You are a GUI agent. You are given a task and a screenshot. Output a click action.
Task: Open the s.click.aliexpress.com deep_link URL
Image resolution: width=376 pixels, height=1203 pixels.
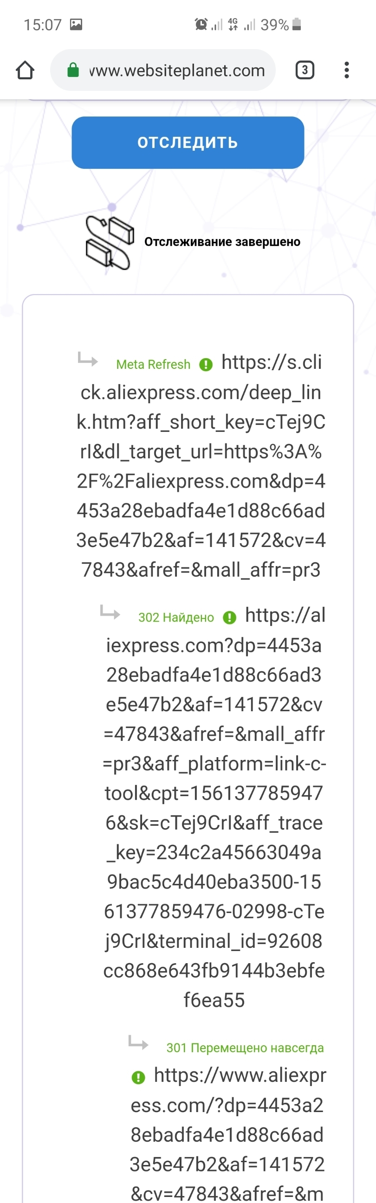pyautogui.click(x=201, y=467)
